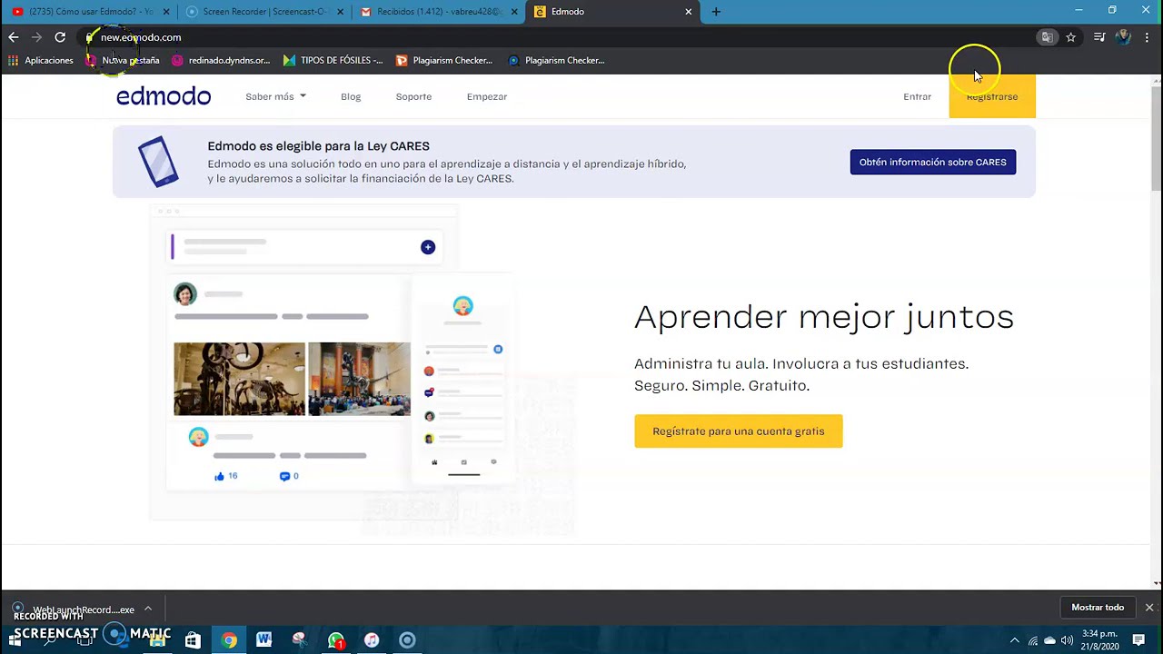Open the Nueva pestaña bookmark
This screenshot has height=654, width=1163.
pyautogui.click(x=123, y=60)
